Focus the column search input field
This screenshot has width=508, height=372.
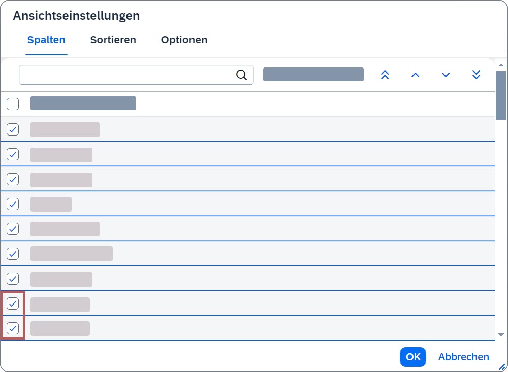[127, 75]
